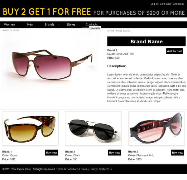Screen dimensions: 187x180
Task: Open the Women menu item
Action: tap(9, 24)
